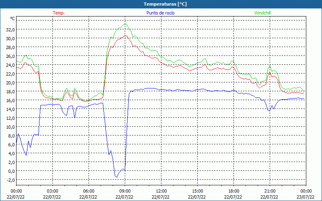The width and height of the screenshot is (322, 201).
Task: Click the 32,0 y-axis value
Action: coord(10,30)
